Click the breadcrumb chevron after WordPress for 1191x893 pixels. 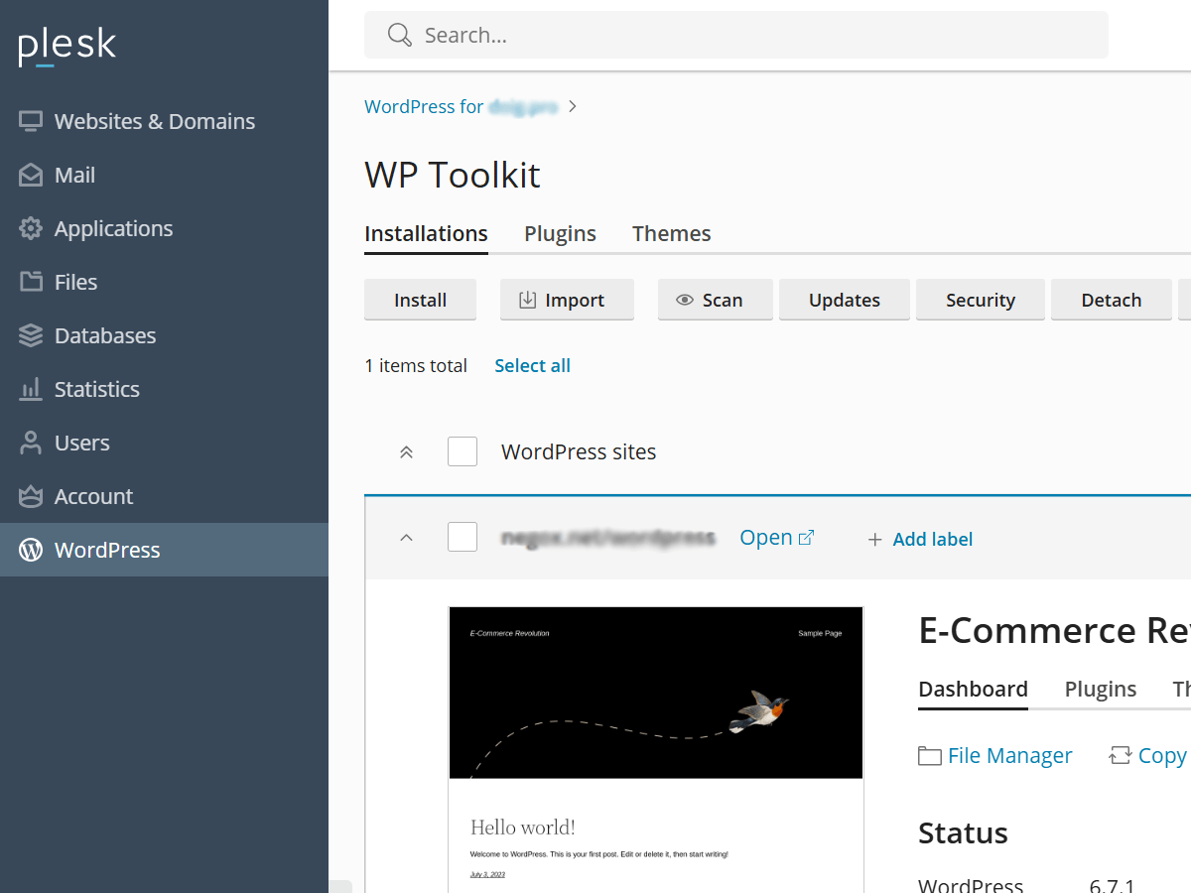573,106
